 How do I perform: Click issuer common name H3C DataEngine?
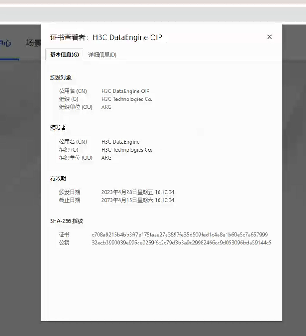(120, 142)
